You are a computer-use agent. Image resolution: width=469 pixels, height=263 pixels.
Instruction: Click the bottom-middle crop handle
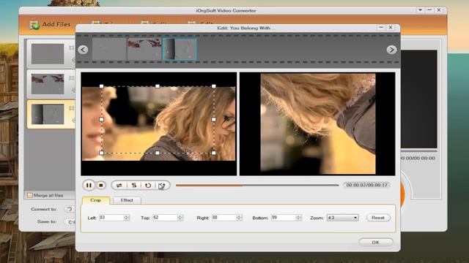coord(158,153)
